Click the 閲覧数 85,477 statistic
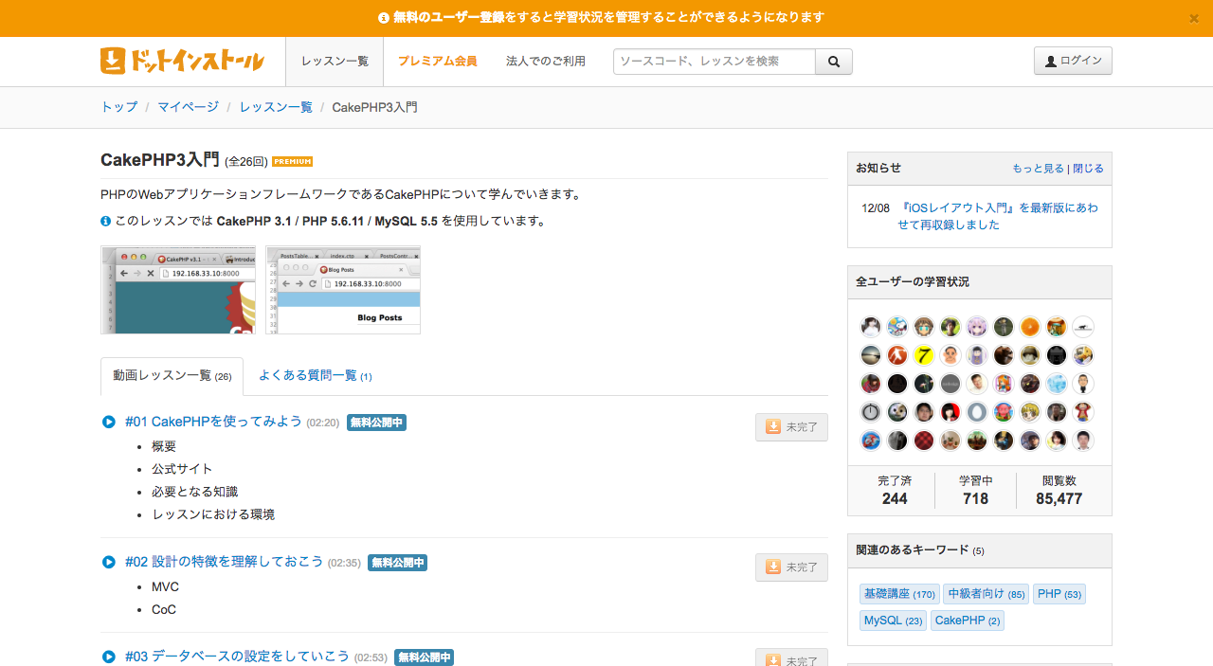 (x=1059, y=491)
